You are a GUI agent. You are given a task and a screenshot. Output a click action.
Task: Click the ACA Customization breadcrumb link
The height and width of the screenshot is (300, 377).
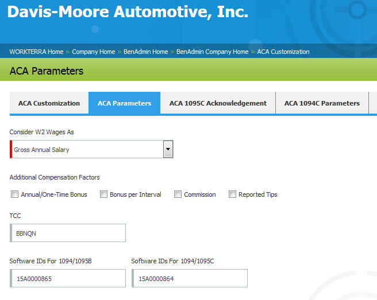tap(283, 52)
